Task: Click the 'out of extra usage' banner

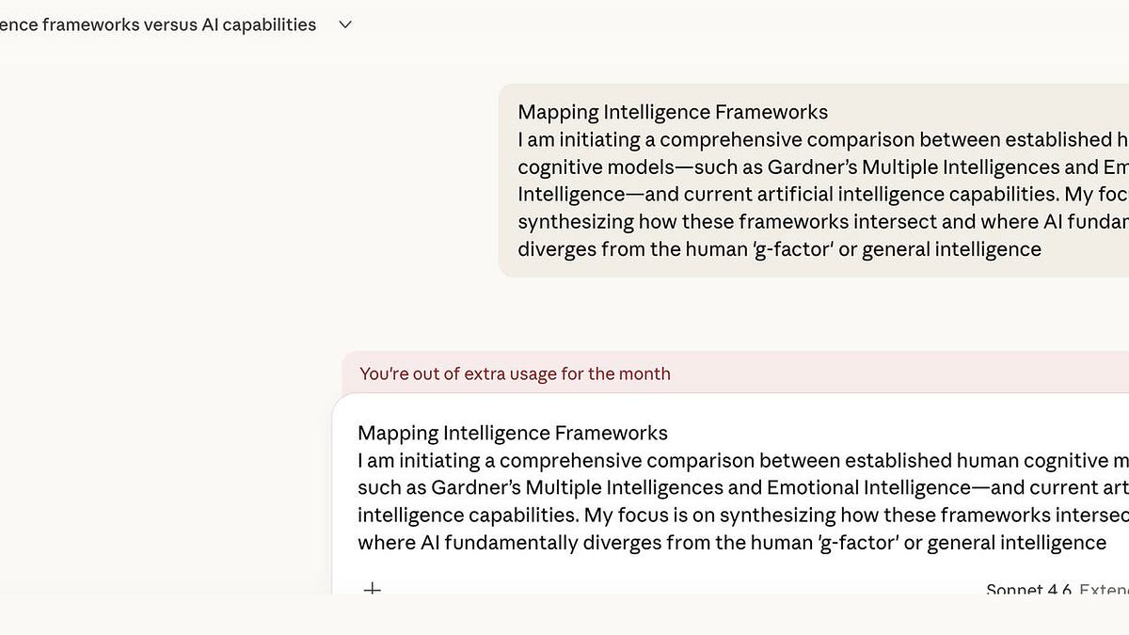Action: point(515,373)
